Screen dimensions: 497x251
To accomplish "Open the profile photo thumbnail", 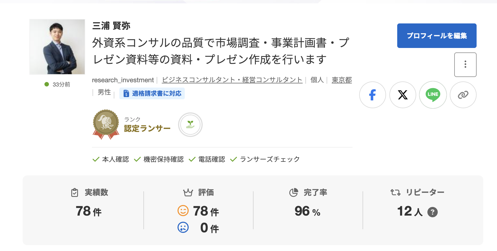I will coord(57,47).
